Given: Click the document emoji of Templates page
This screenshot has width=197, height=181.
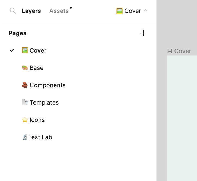Looking at the screenshot, I should click(25, 102).
